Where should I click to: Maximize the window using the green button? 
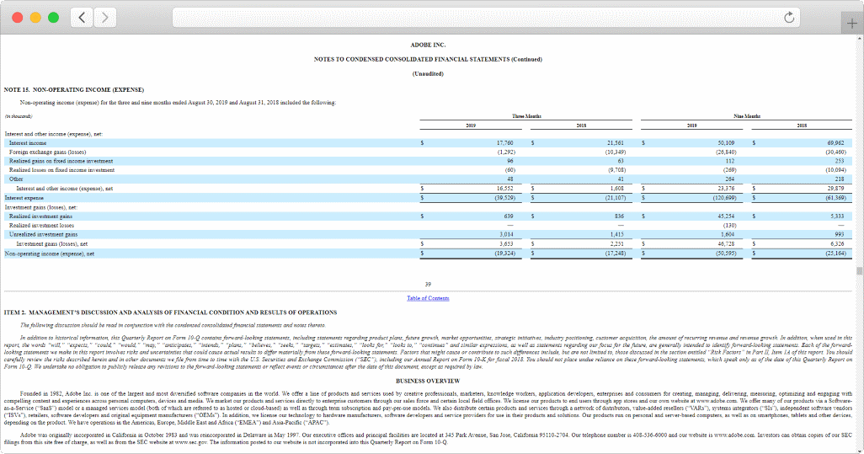tap(52, 17)
